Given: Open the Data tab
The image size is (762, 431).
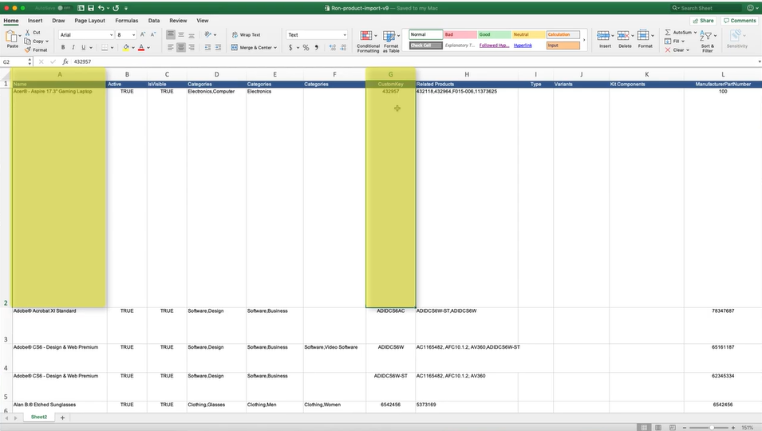Looking at the screenshot, I should click(154, 21).
